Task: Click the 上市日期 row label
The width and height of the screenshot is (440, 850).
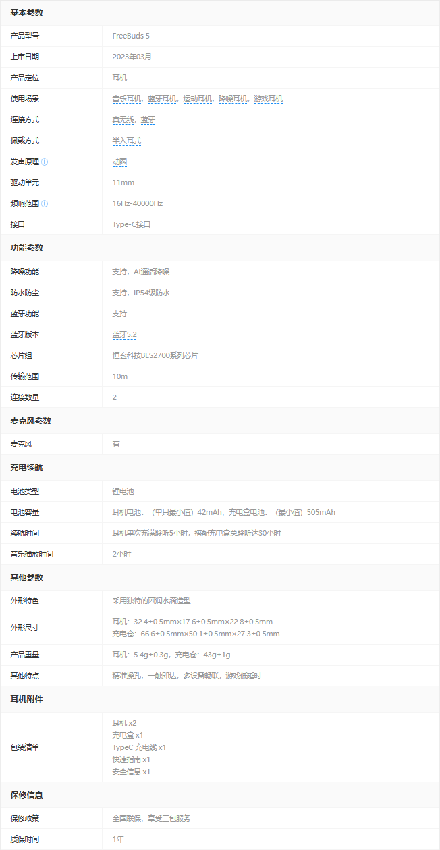Action: coord(25,57)
